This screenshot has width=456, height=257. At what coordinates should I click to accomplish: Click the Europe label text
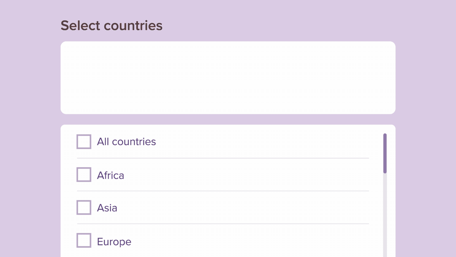click(114, 241)
